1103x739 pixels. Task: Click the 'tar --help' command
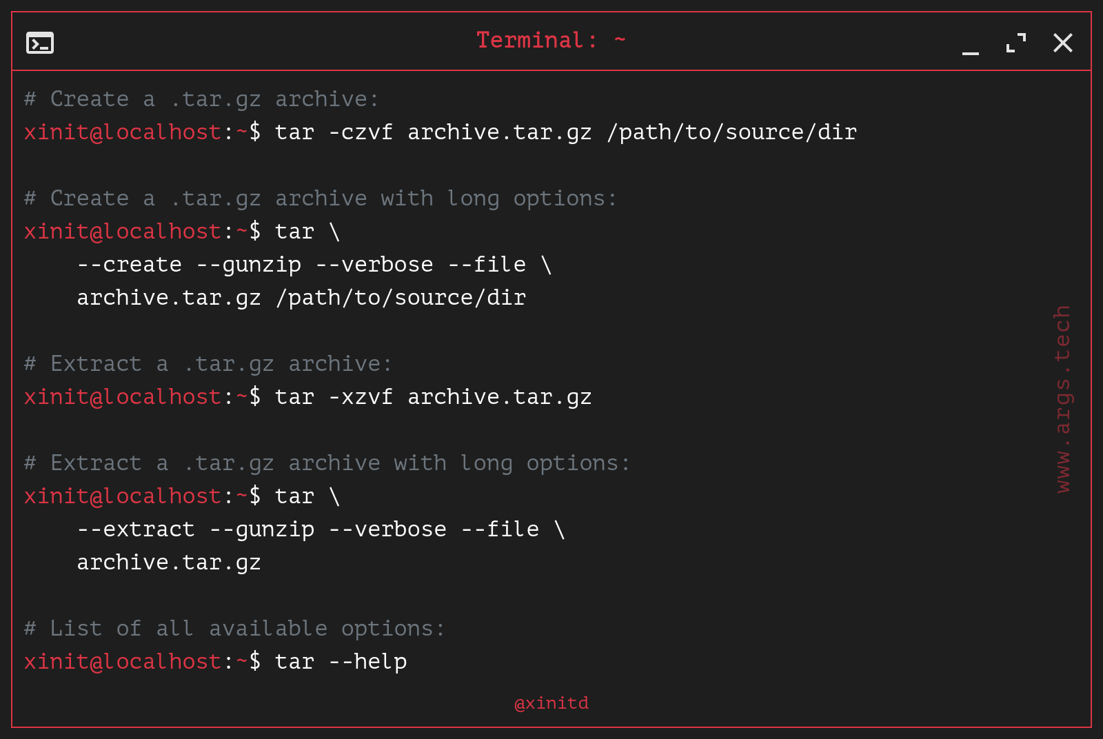(341, 662)
